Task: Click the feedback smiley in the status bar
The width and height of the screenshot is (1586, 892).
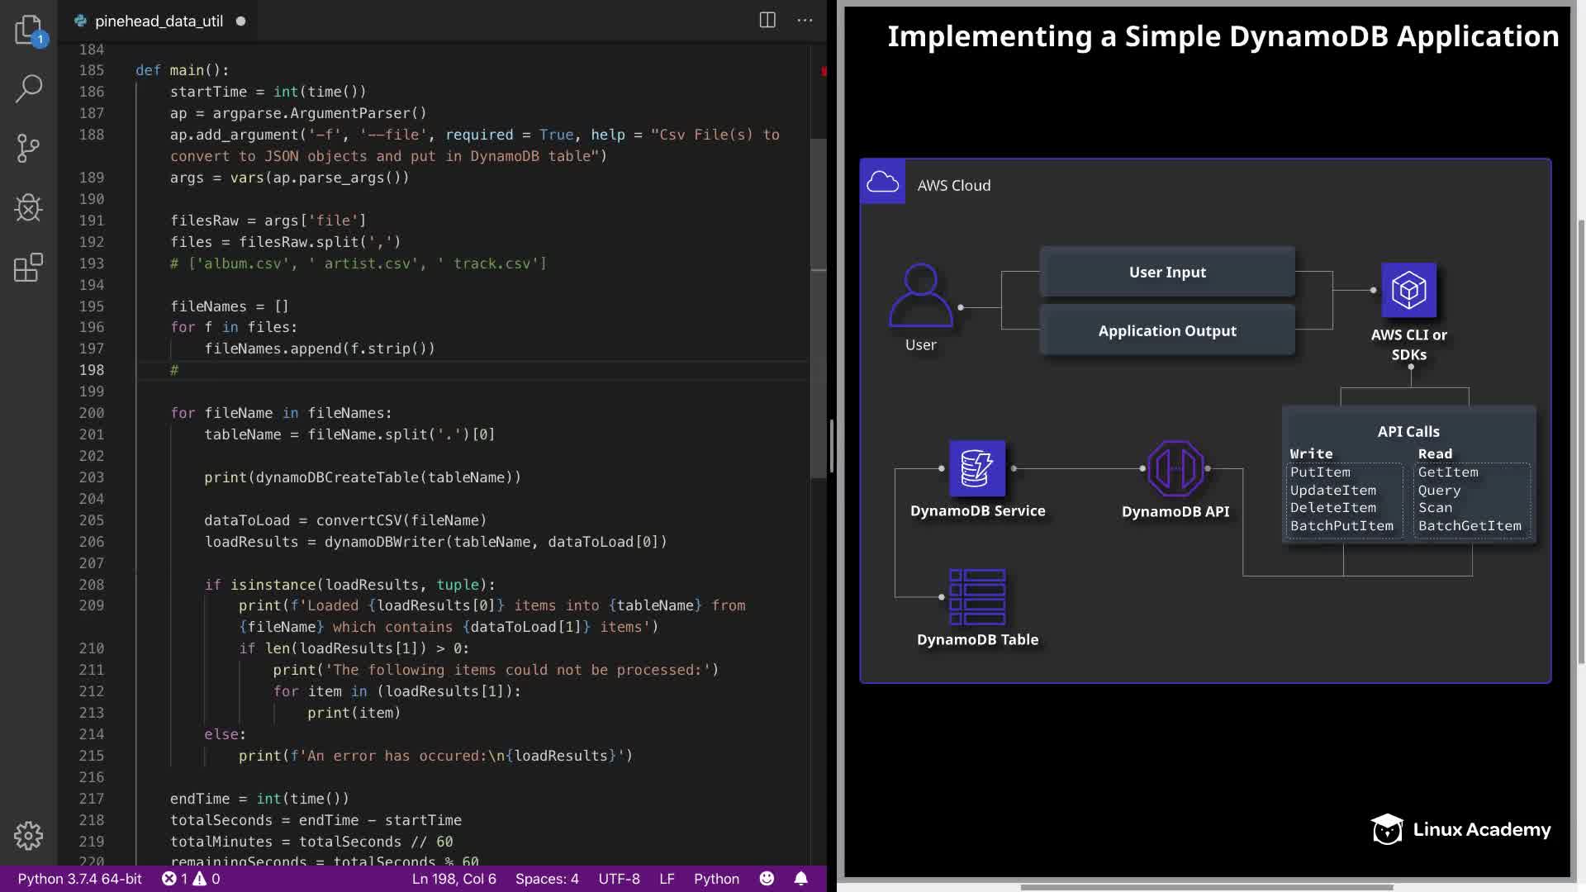Action: (x=767, y=879)
